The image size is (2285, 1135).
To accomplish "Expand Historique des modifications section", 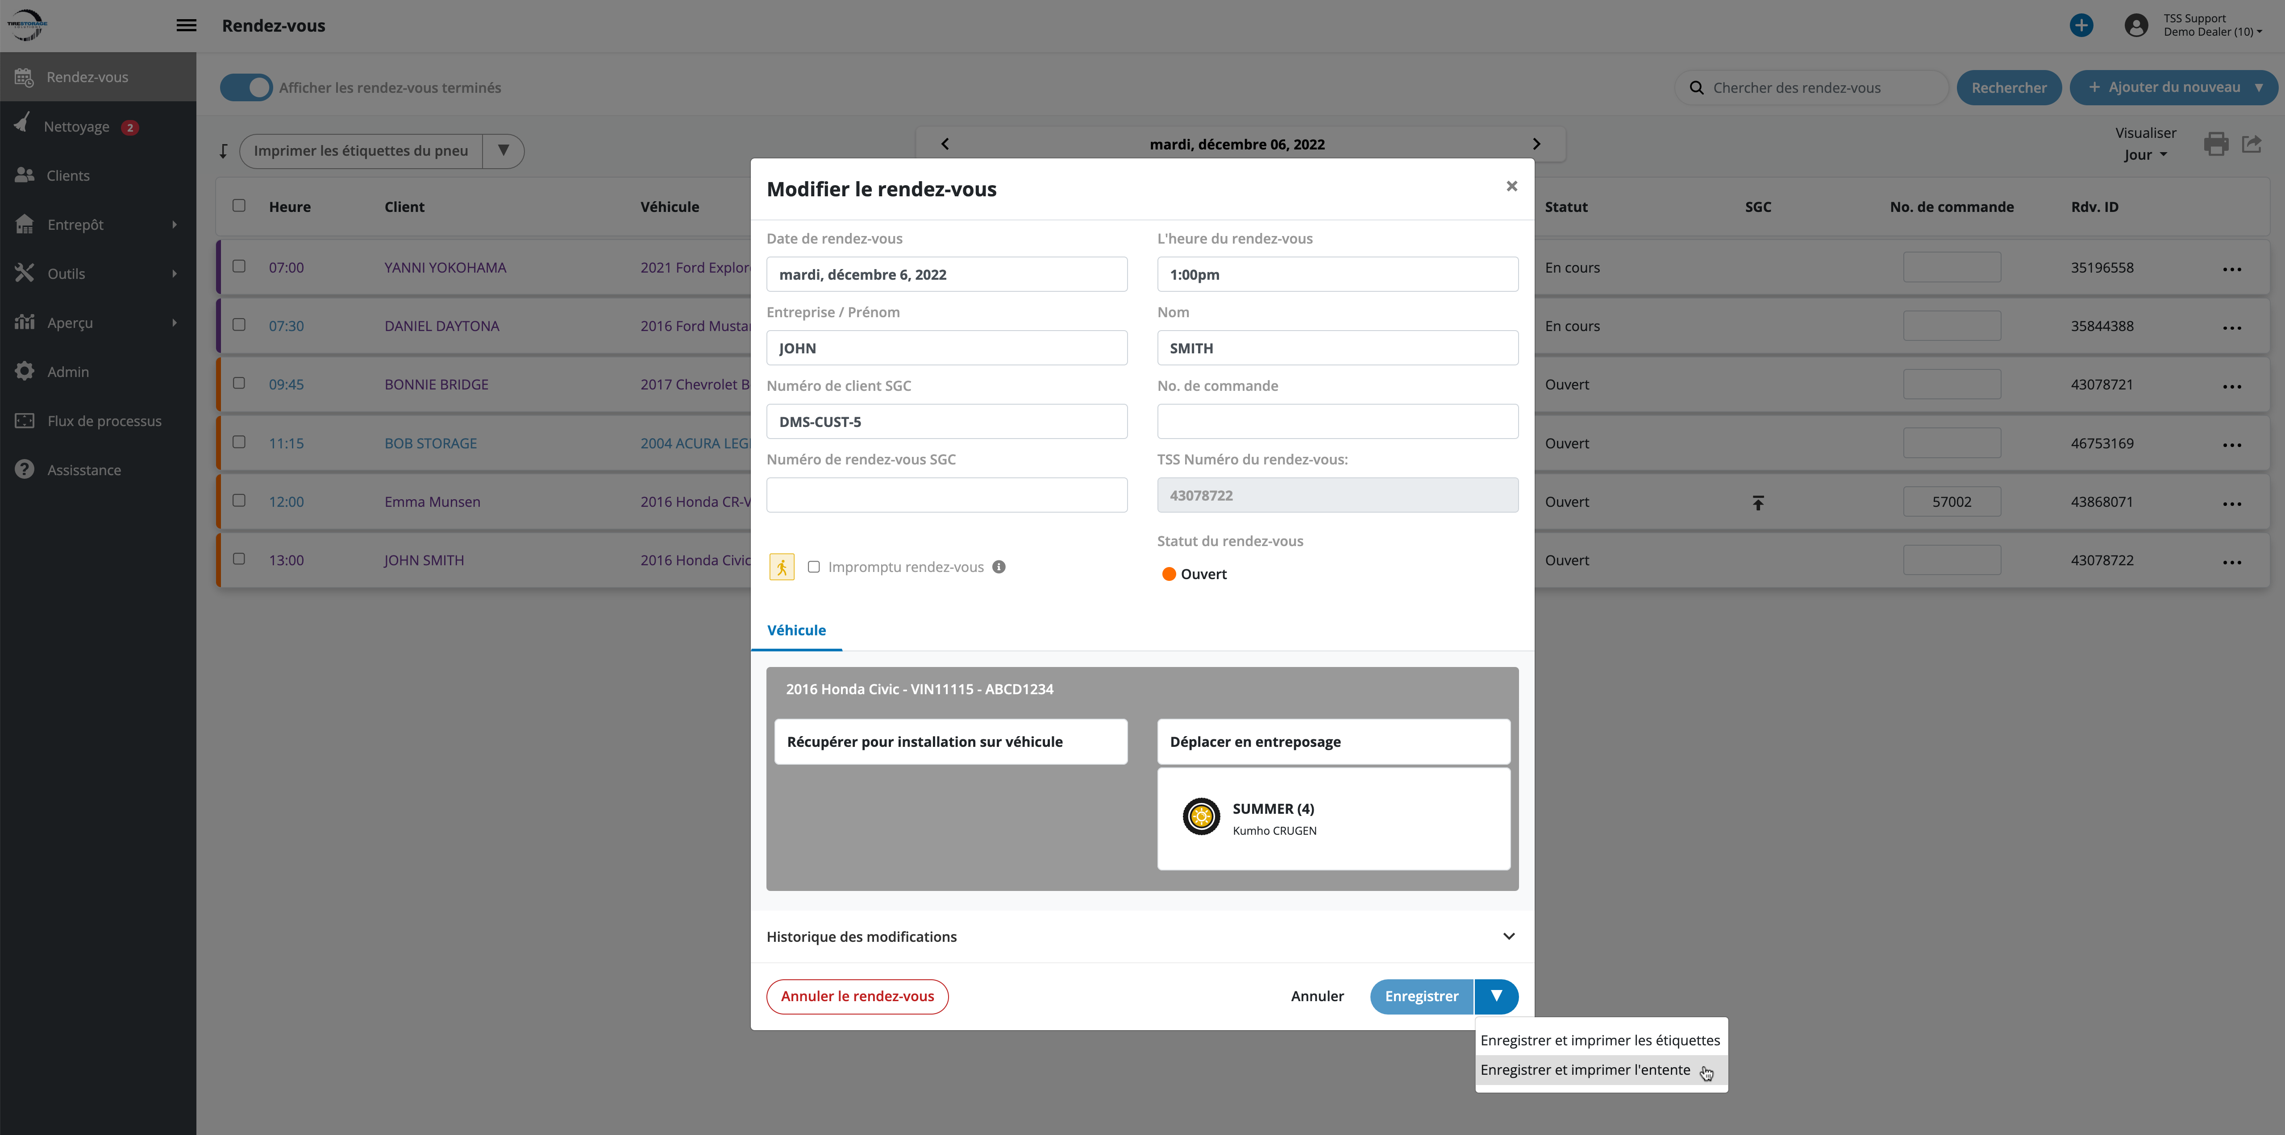I will pyautogui.click(x=1508, y=936).
